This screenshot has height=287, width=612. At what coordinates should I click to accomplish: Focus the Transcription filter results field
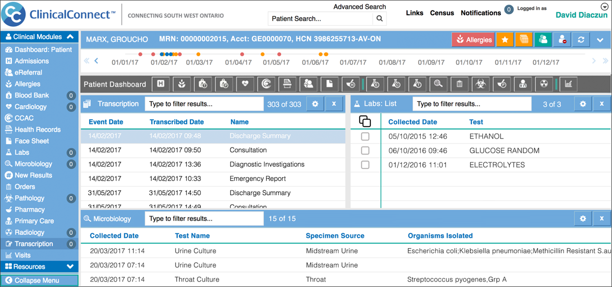204,104
